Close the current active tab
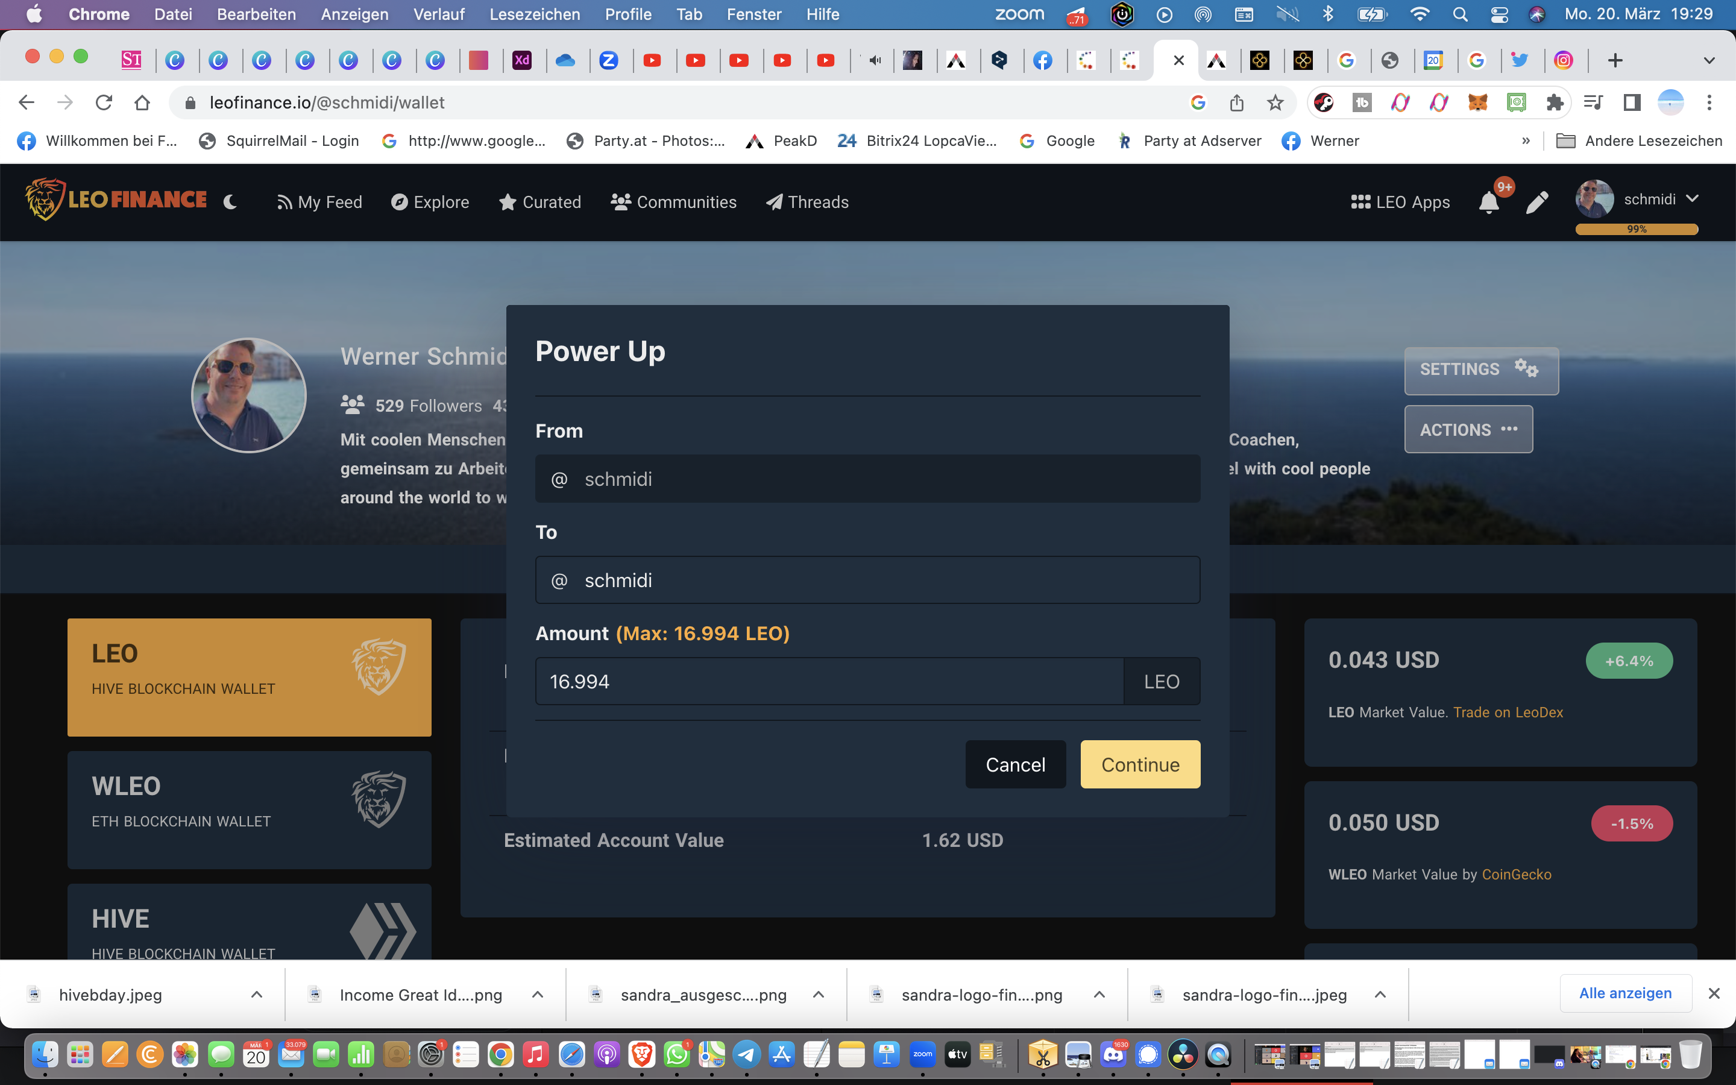Viewport: 1736px width, 1085px height. [x=1178, y=60]
